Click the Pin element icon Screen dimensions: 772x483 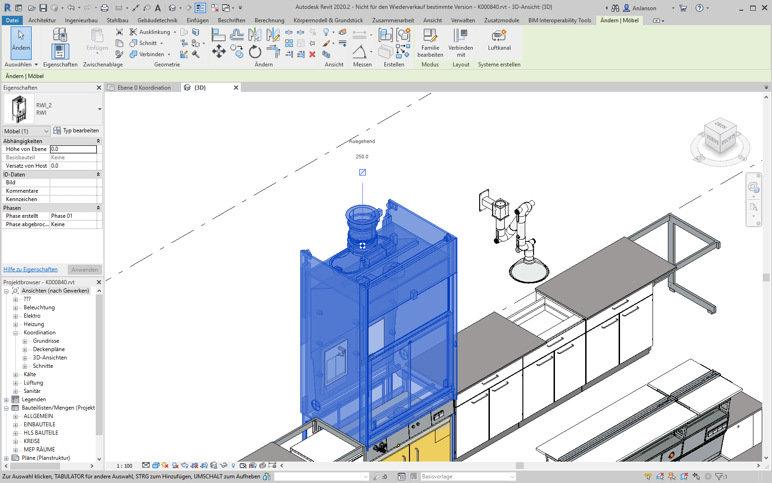coord(312,43)
